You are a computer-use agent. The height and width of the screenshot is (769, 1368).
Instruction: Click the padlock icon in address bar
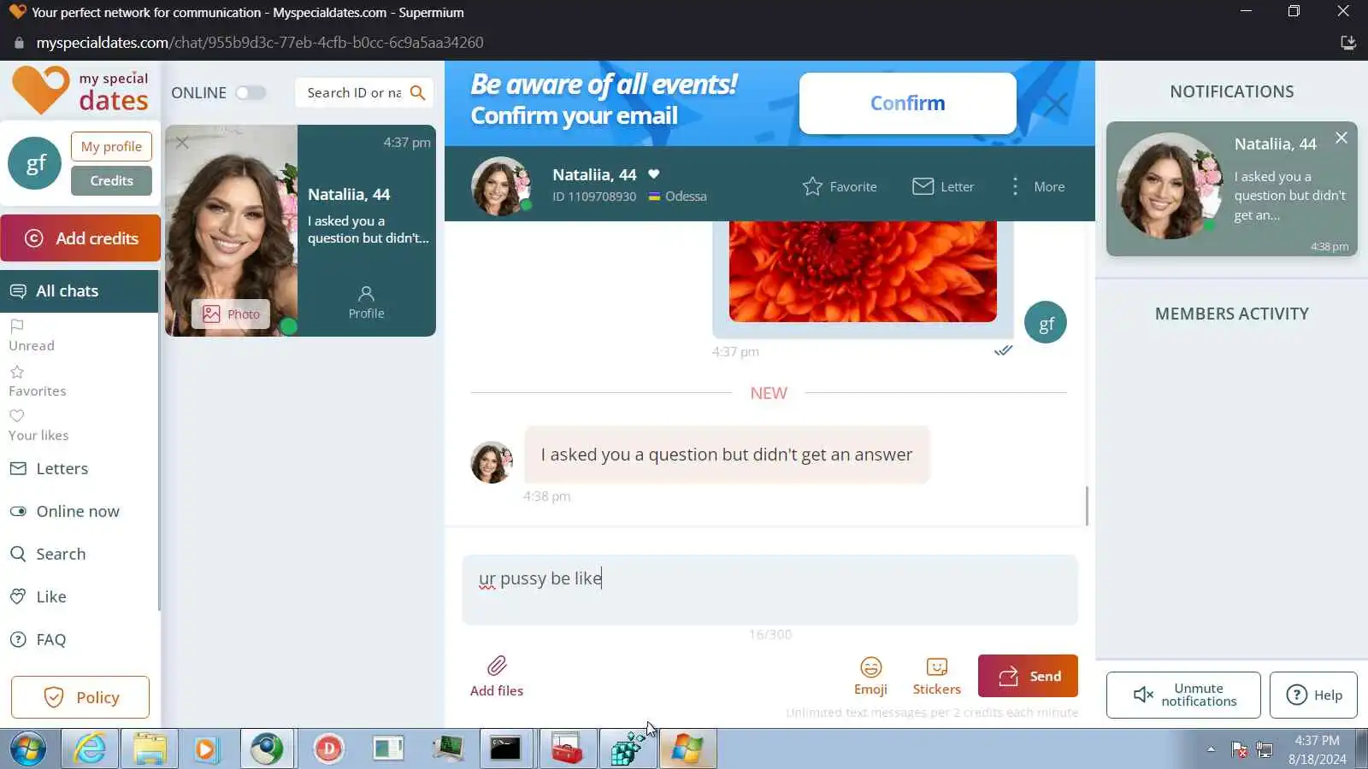pyautogui.click(x=19, y=43)
